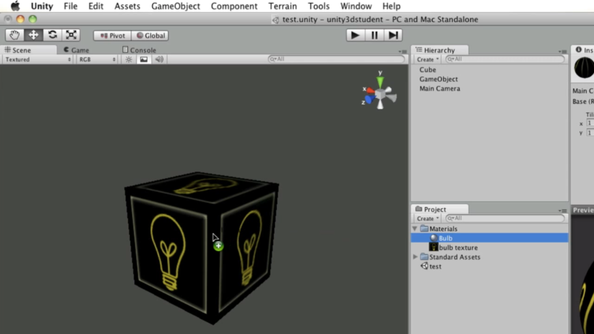
Task: Click blue Z axis of scene gizmo
Action: coord(369,100)
